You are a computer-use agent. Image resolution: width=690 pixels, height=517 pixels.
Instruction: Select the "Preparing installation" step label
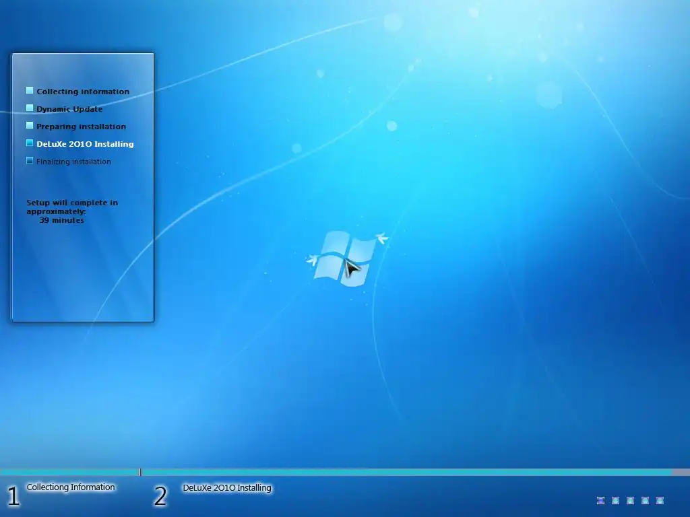(x=81, y=127)
